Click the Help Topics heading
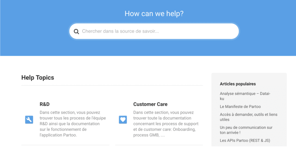296x151 pixels. [38, 77]
